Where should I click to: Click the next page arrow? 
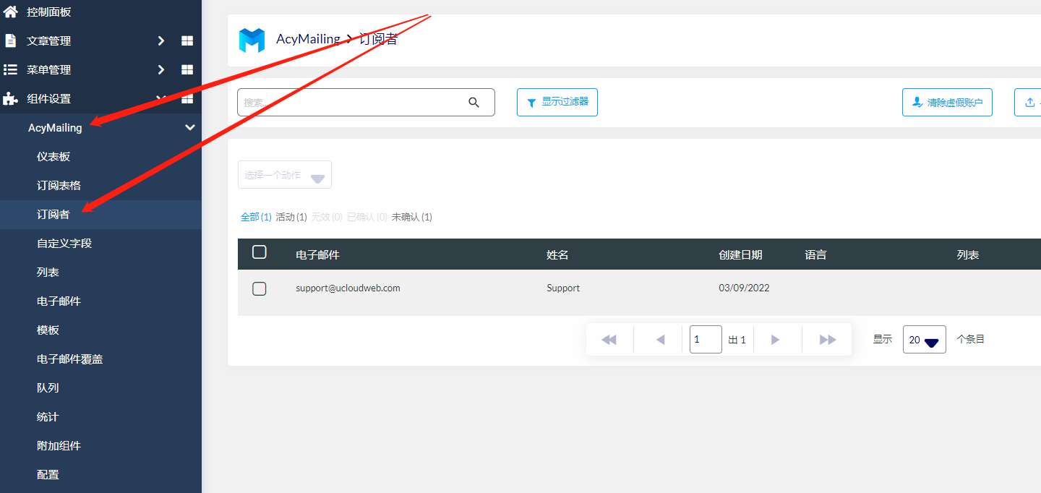pyautogui.click(x=776, y=340)
